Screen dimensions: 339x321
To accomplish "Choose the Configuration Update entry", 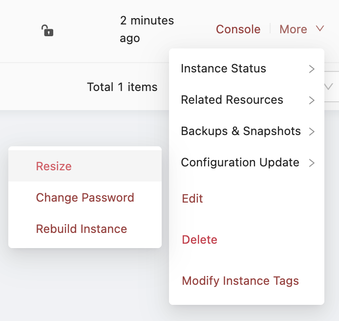I will [x=240, y=162].
